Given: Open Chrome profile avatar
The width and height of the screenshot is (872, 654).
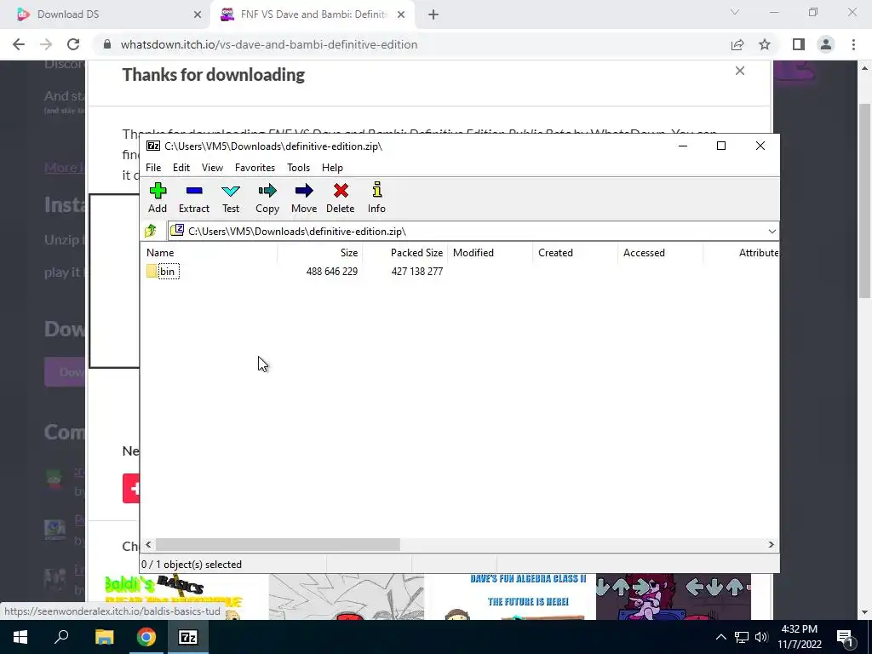Looking at the screenshot, I should [x=826, y=44].
